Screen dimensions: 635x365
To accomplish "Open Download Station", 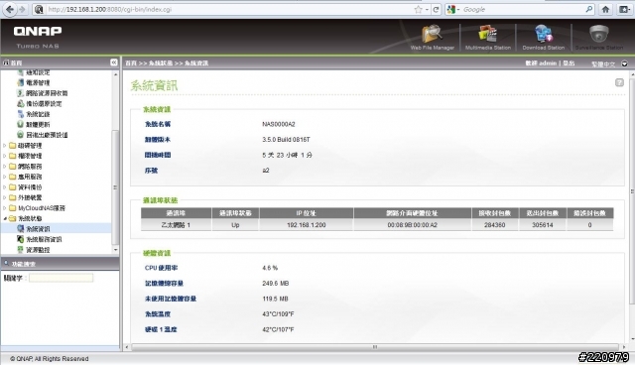I will click(544, 38).
